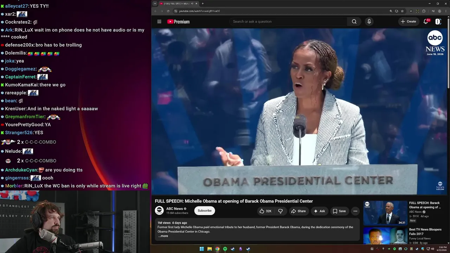Expand description with ...more

tap(163, 236)
